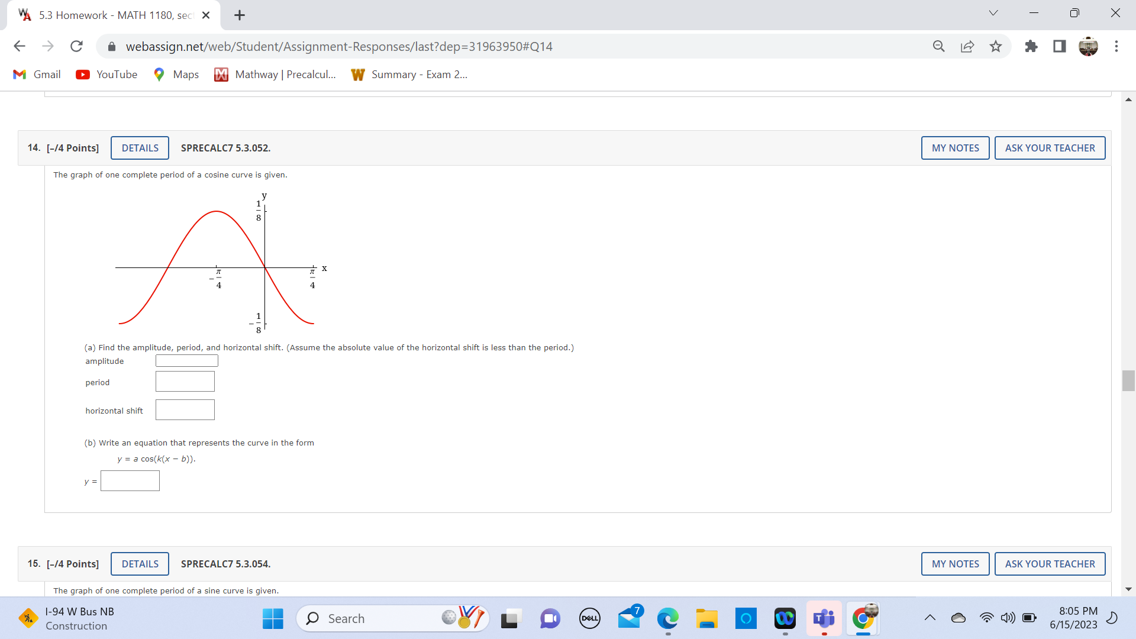Open the Chrome three-dot menu
Screen dimensions: 1136x639
pyautogui.click(x=1117, y=46)
